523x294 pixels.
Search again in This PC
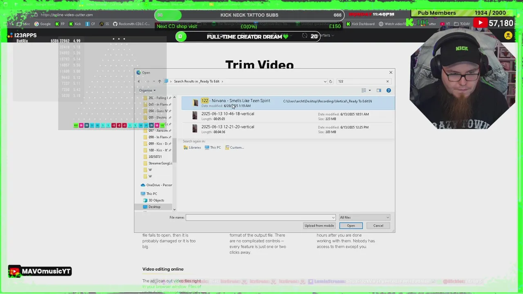click(x=213, y=147)
